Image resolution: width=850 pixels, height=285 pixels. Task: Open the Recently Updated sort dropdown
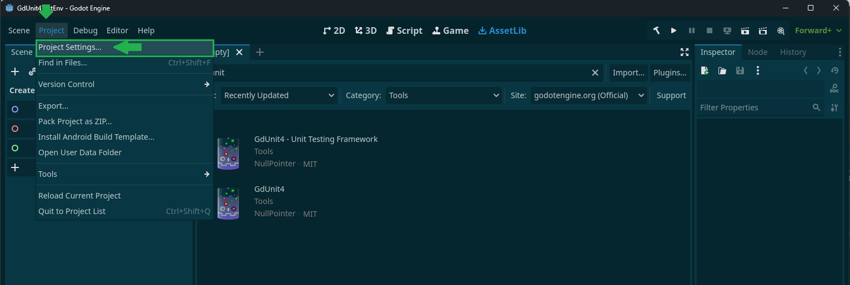tap(279, 95)
